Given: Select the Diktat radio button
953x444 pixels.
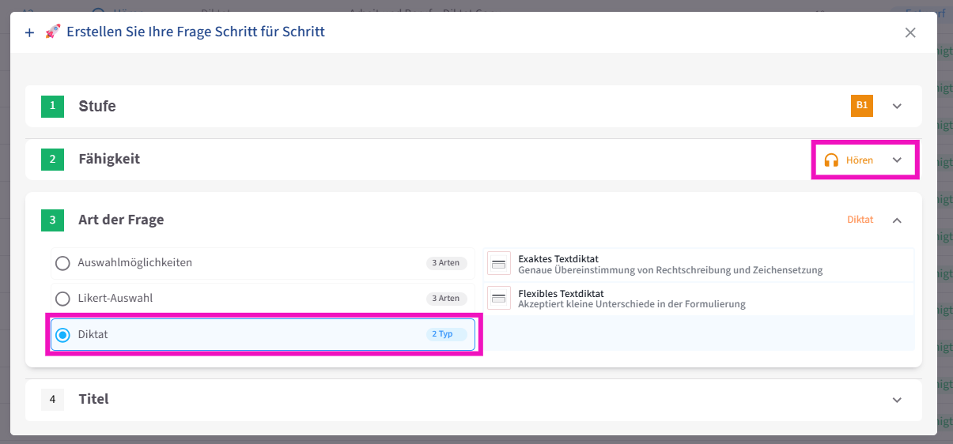Looking at the screenshot, I should (x=62, y=334).
